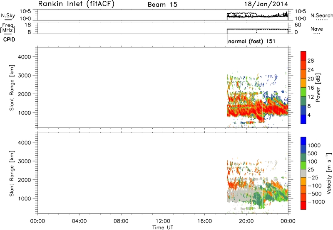Click the '12:00' time axis label

pyautogui.click(x=163, y=221)
